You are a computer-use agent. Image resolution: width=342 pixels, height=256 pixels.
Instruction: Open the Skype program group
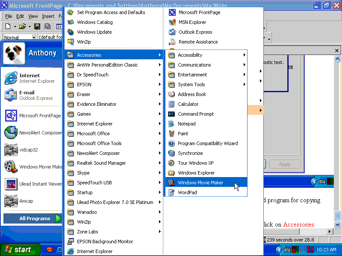pyautogui.click(x=114, y=173)
